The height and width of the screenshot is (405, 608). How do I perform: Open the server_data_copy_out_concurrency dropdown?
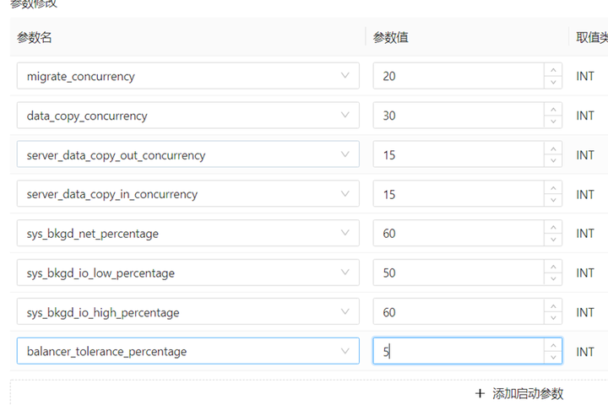point(345,154)
